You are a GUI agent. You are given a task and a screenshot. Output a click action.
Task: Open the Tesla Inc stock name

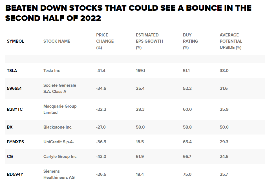click(x=52, y=71)
